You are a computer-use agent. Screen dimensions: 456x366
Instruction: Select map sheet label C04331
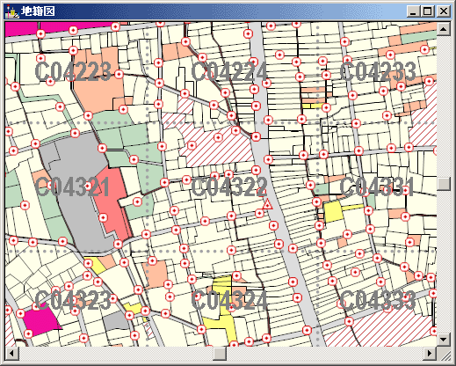[x=377, y=187]
